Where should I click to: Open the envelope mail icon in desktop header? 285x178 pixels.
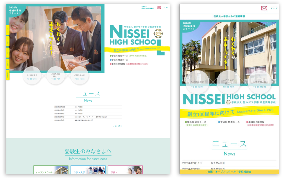pyautogui.click(x=159, y=8)
